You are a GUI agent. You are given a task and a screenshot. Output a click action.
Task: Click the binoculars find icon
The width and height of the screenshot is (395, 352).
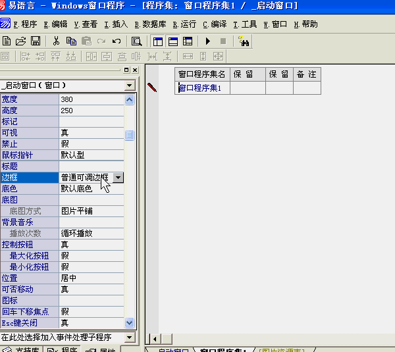tap(244, 41)
